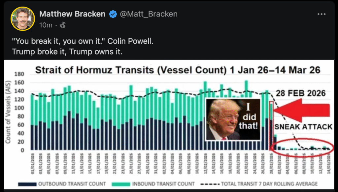Click the blue verified badge icon
338x192 pixels.
click(113, 14)
